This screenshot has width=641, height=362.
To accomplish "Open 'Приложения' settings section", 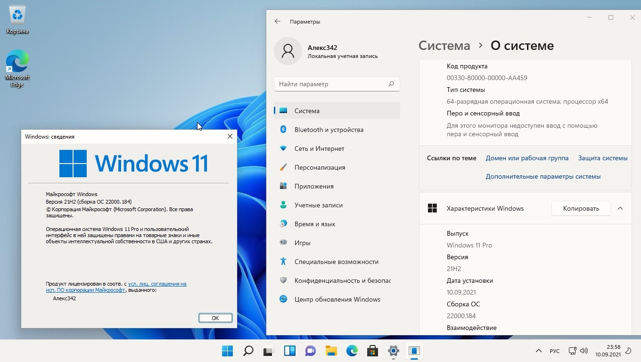I will pos(337,186).
